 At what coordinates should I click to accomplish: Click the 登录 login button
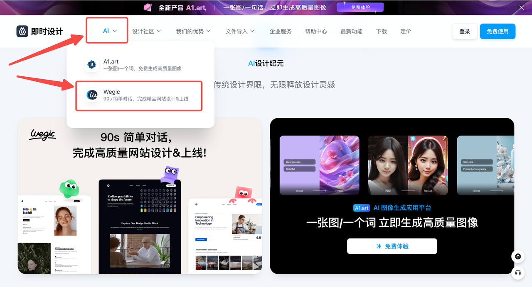pyautogui.click(x=464, y=31)
